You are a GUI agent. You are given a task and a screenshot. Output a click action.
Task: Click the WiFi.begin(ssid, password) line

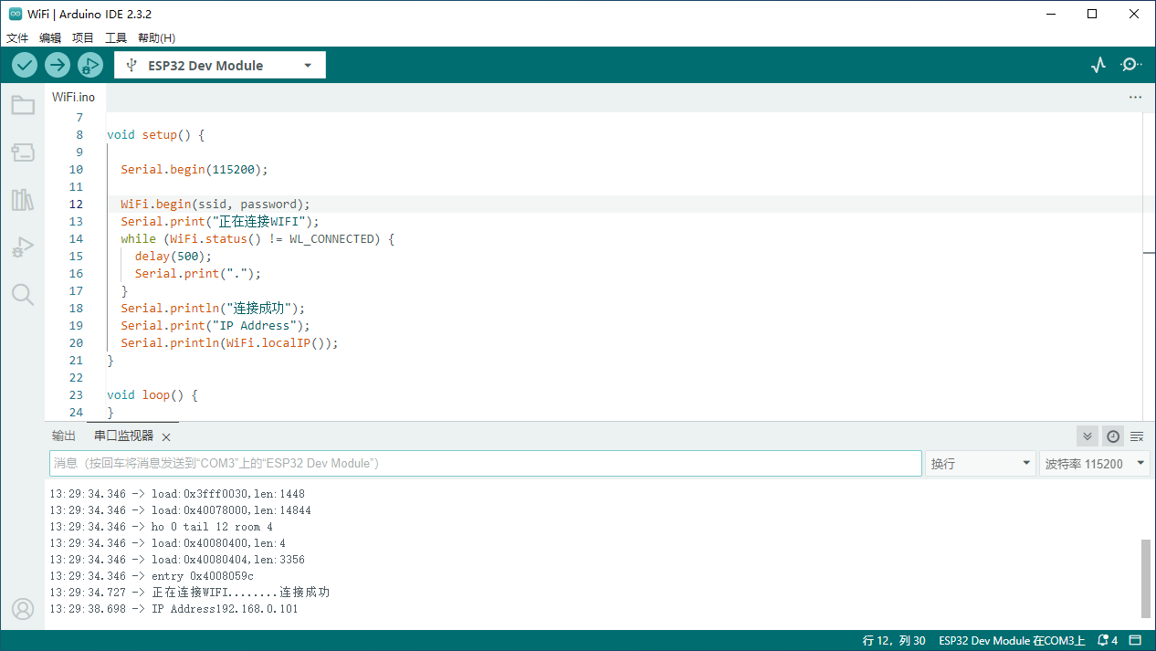(x=215, y=205)
